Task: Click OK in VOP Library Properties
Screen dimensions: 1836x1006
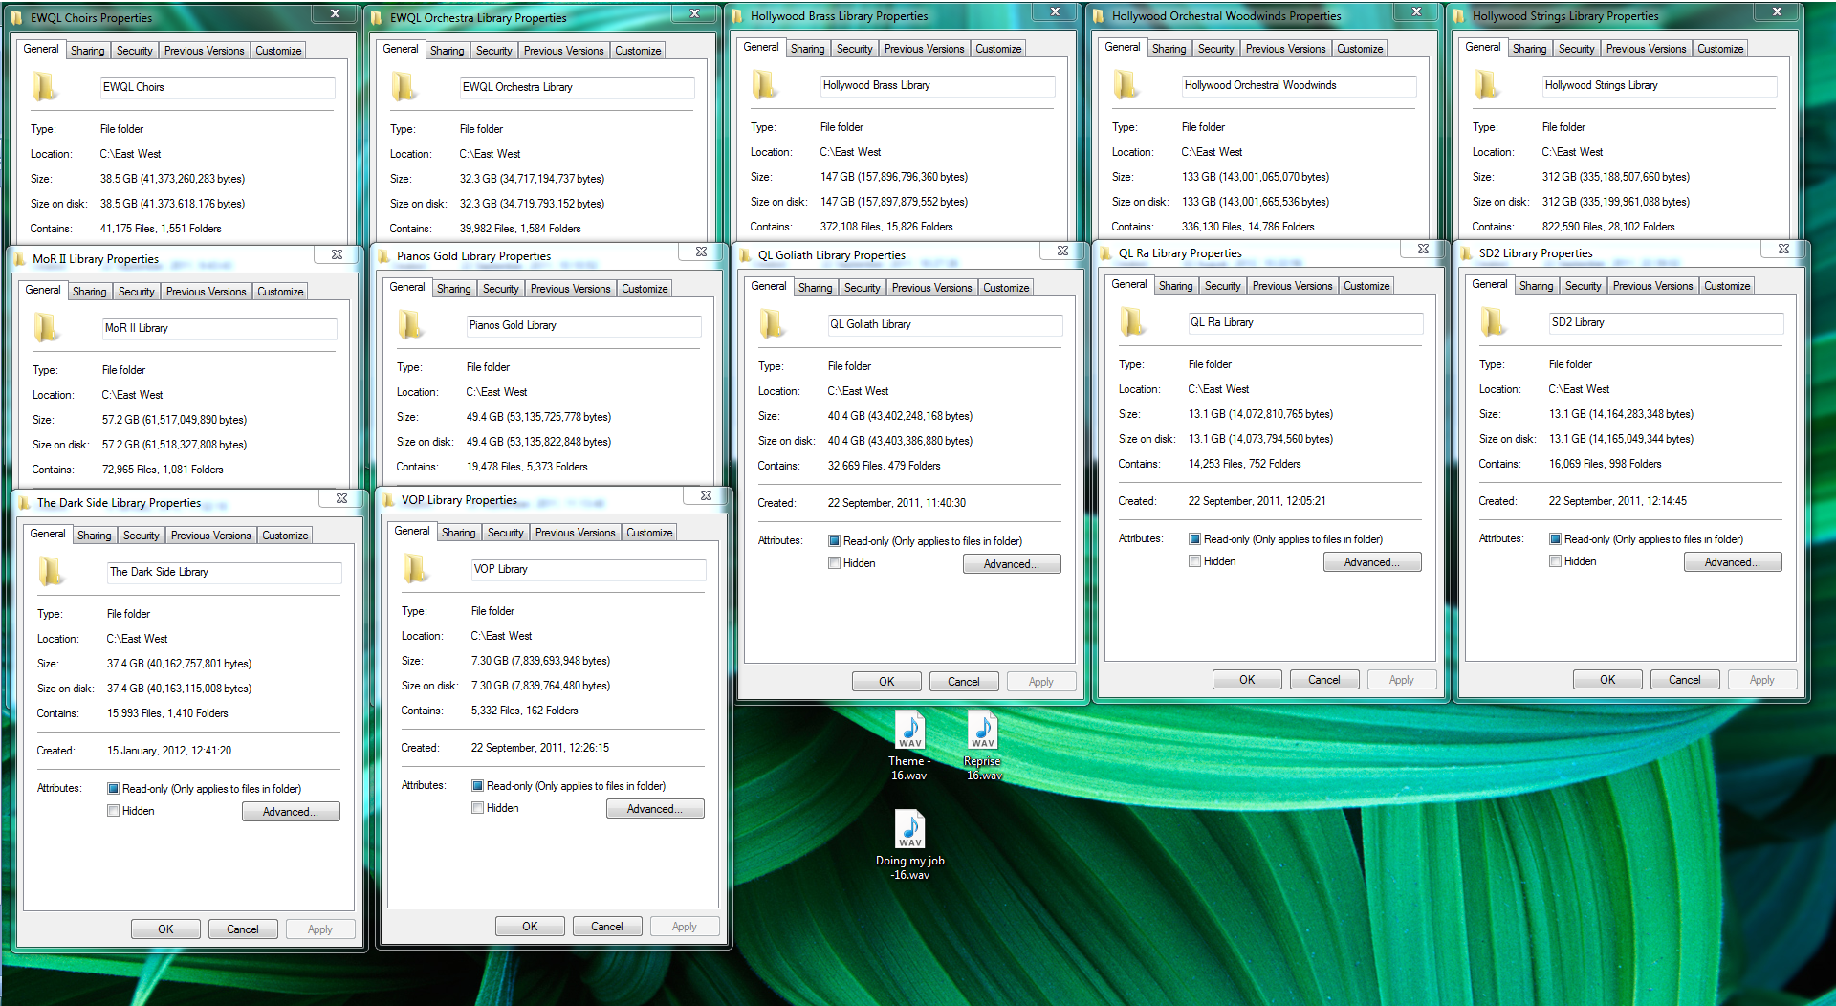Action: (x=531, y=927)
